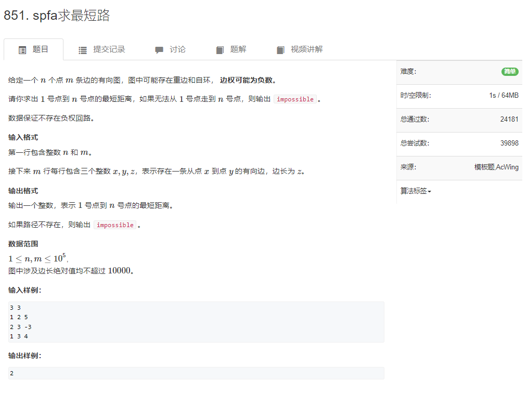
Task: Click the book icon beside 视频讲解
Action: pyautogui.click(x=279, y=50)
